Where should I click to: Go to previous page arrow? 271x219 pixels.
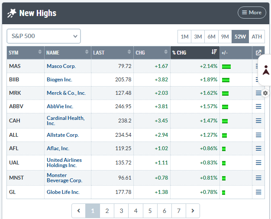click(x=79, y=211)
